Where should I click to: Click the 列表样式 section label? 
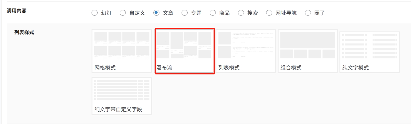(24, 32)
